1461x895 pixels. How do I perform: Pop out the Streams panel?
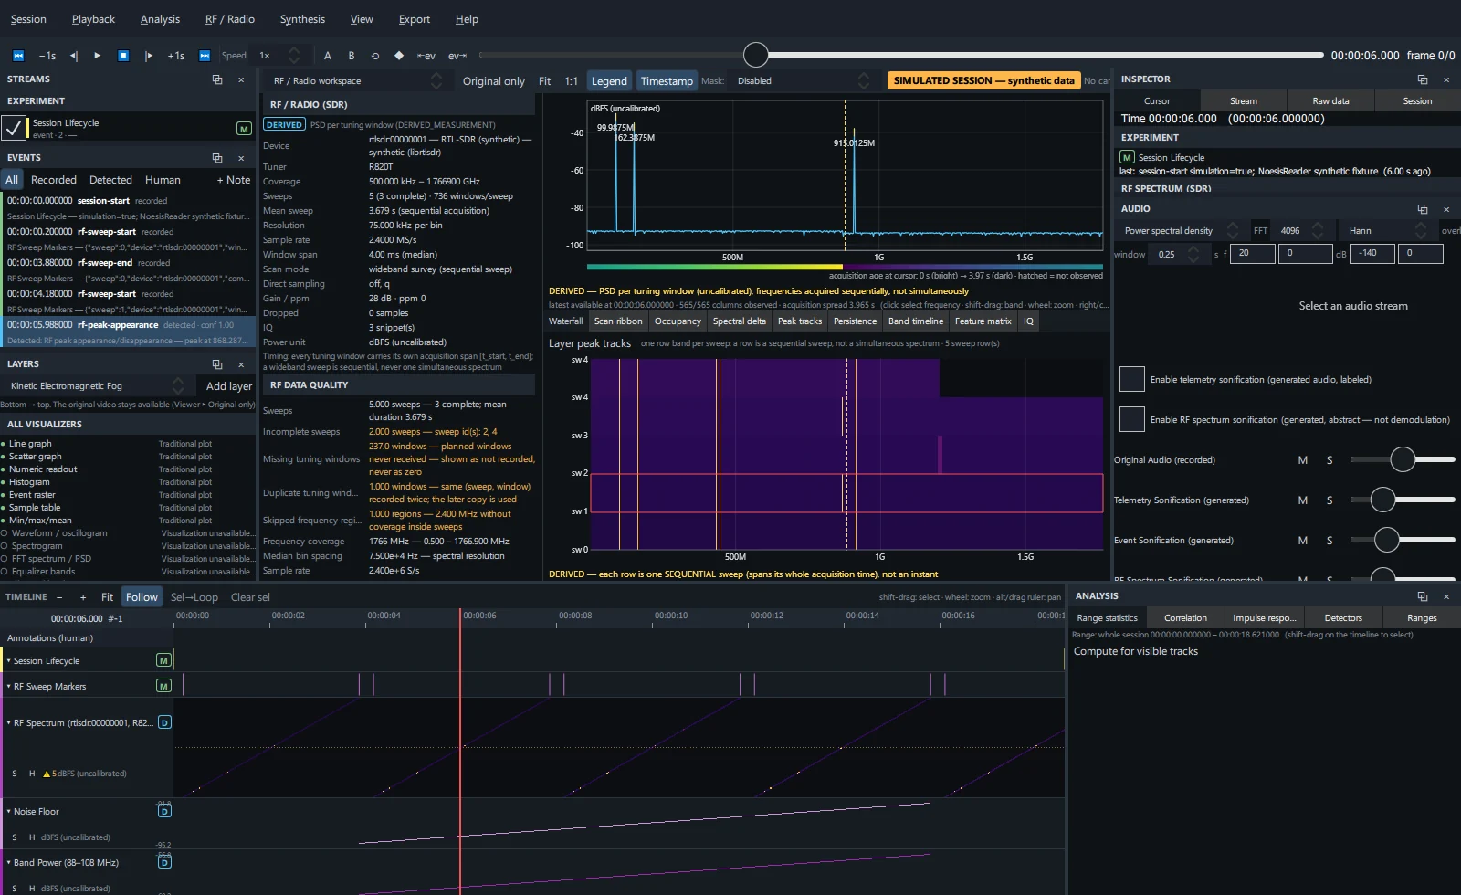(x=217, y=79)
